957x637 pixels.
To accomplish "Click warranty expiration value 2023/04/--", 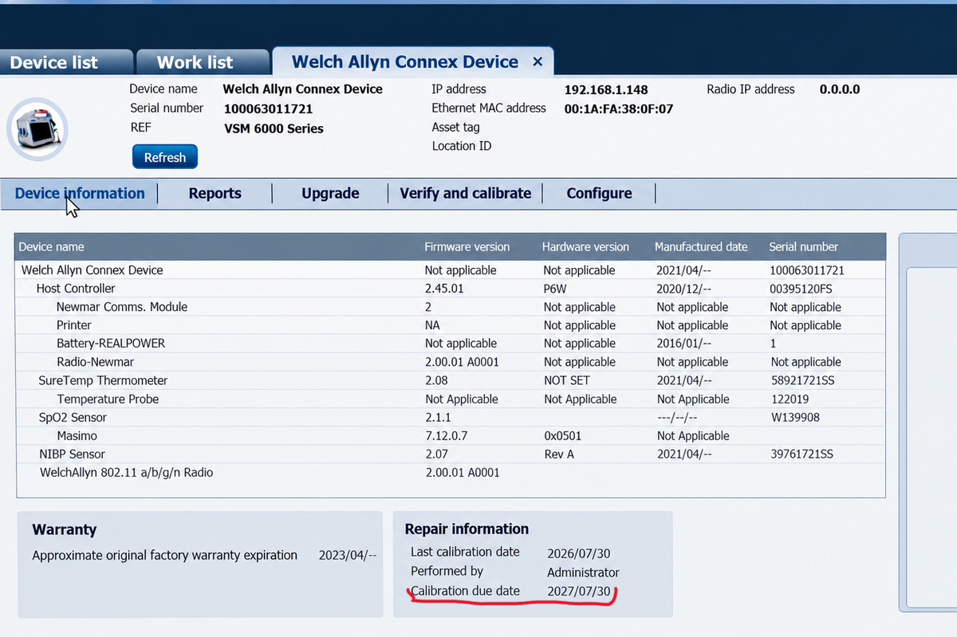I will coord(348,555).
